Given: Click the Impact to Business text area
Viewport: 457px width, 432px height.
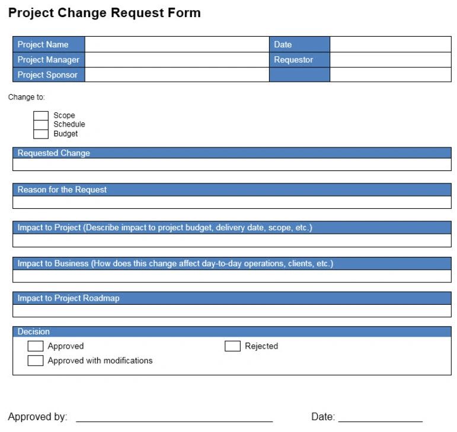Looking at the screenshot, I should click(232, 276).
